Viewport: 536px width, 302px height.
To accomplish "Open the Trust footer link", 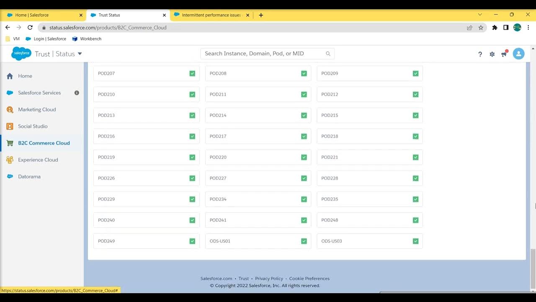I will pos(244,279).
